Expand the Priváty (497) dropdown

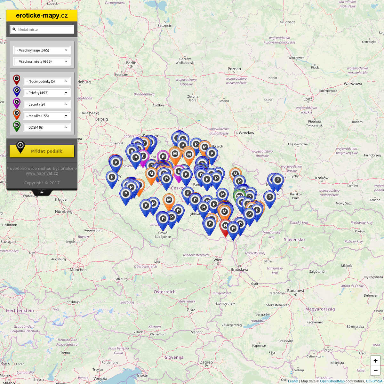coord(47,93)
